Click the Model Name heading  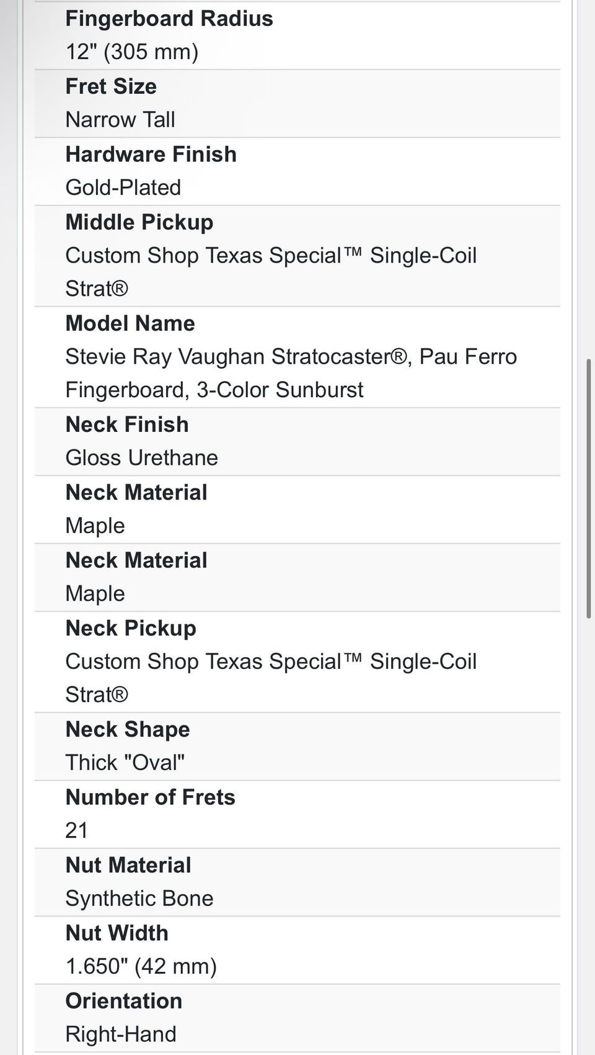tap(130, 323)
